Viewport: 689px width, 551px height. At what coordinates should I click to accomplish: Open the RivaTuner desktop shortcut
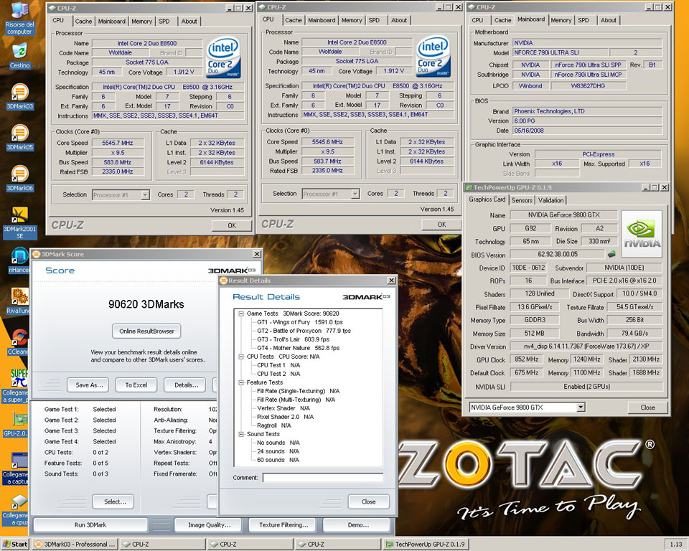(19, 301)
